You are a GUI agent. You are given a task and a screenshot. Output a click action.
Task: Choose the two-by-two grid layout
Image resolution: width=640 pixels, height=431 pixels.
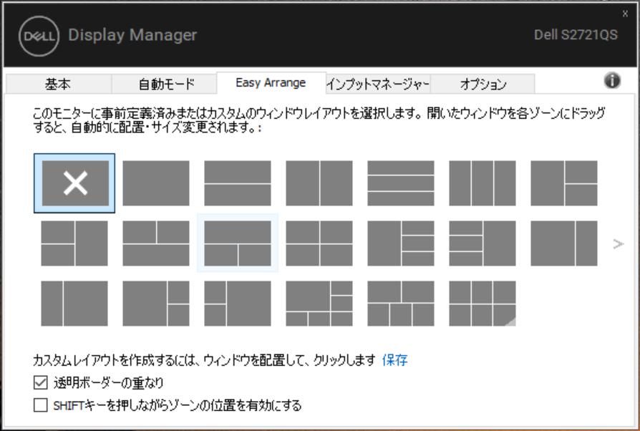pyautogui.click(x=319, y=243)
